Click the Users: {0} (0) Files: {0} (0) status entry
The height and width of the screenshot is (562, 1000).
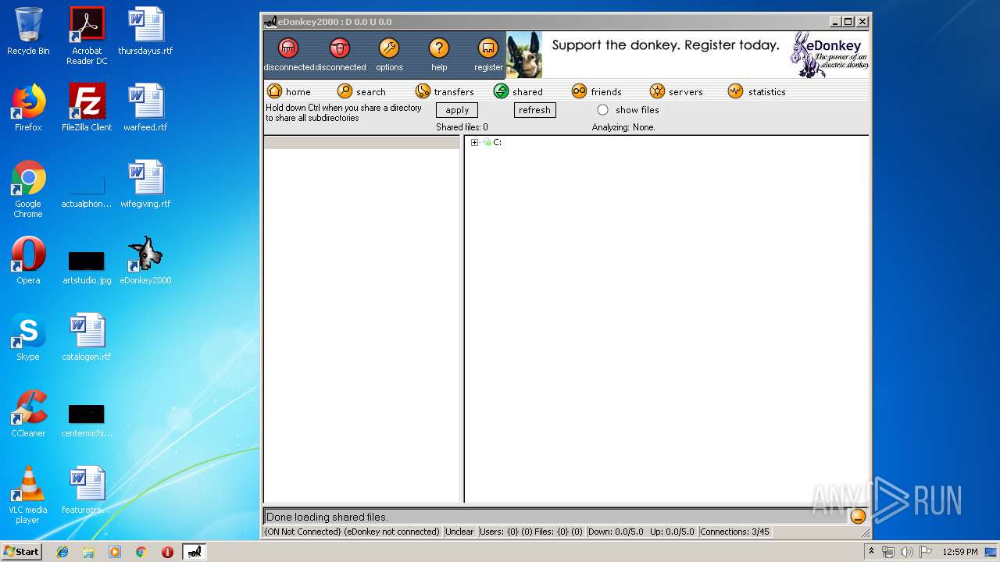coord(531,532)
